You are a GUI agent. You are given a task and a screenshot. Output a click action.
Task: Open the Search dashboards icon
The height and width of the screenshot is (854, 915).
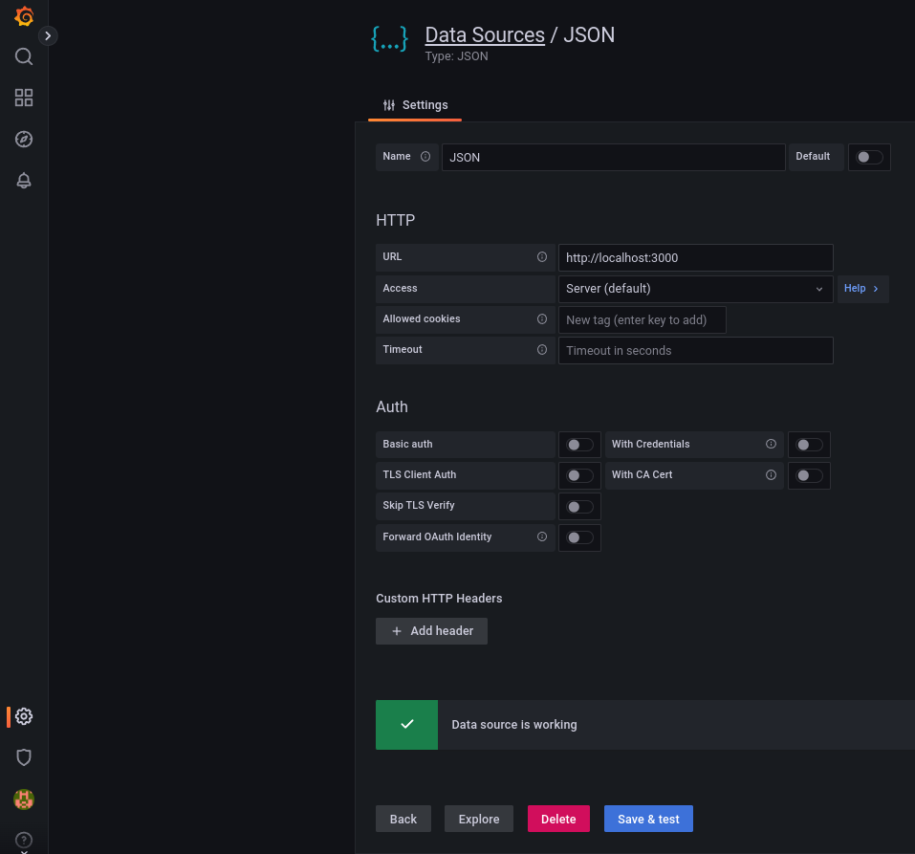[x=24, y=56]
